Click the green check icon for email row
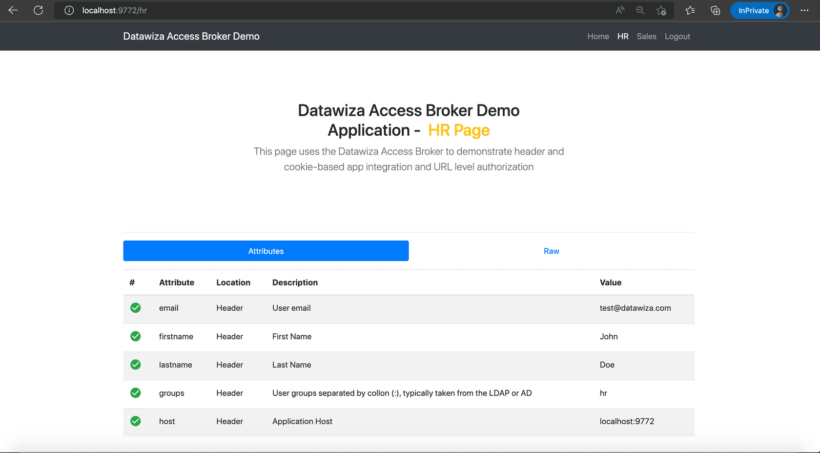Viewport: 820px width, 453px height. point(135,308)
